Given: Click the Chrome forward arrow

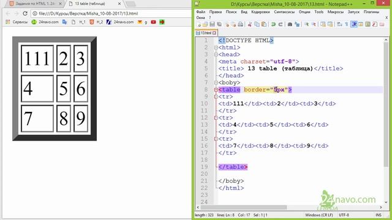Looking at the screenshot, I should [x=17, y=13].
